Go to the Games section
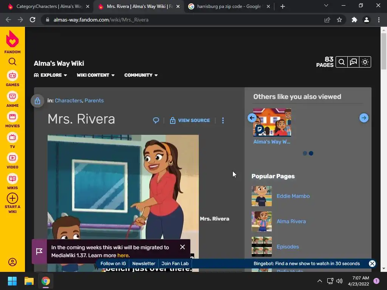387x290 pixels. (x=12, y=79)
